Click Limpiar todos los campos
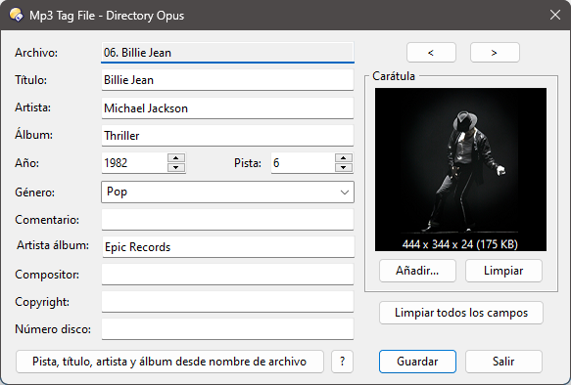The image size is (571, 385). [x=461, y=313]
